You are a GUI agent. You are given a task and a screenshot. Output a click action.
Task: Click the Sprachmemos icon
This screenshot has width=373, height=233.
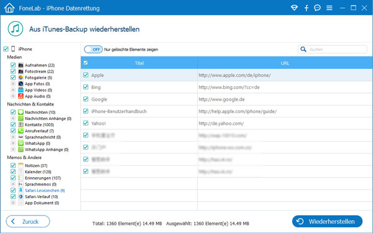click(21, 184)
